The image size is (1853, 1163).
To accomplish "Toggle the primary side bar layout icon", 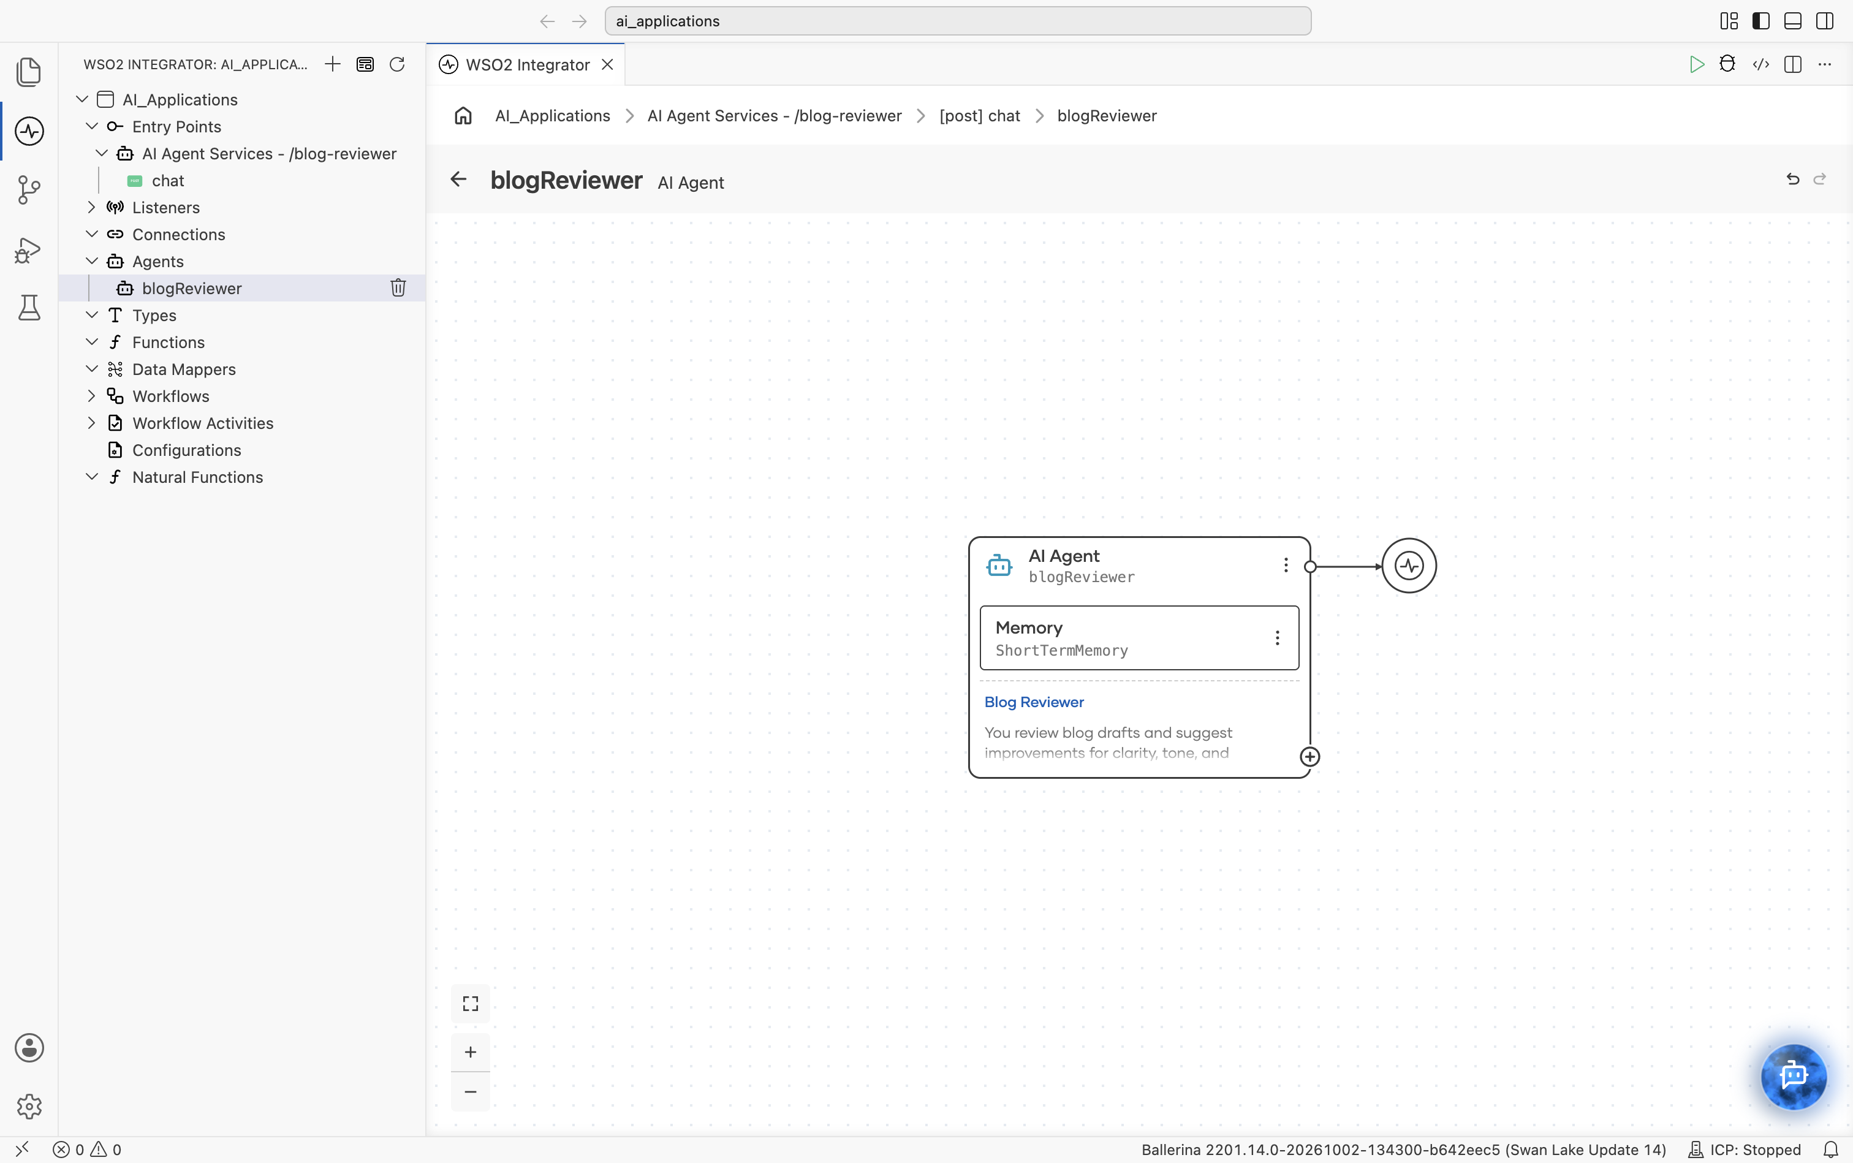I will click(1760, 21).
